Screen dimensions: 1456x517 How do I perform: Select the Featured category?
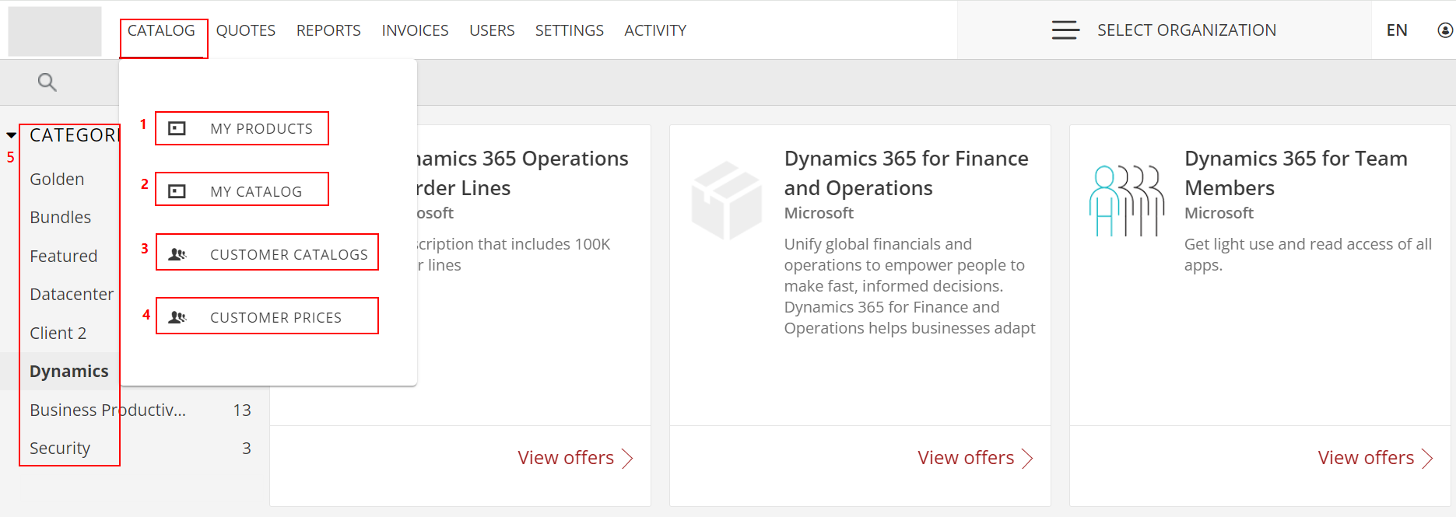(64, 256)
